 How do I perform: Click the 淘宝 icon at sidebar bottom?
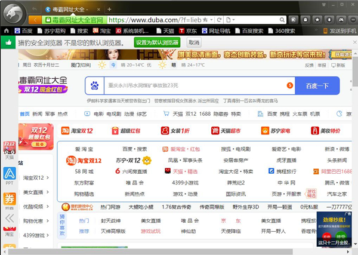tap(9, 232)
